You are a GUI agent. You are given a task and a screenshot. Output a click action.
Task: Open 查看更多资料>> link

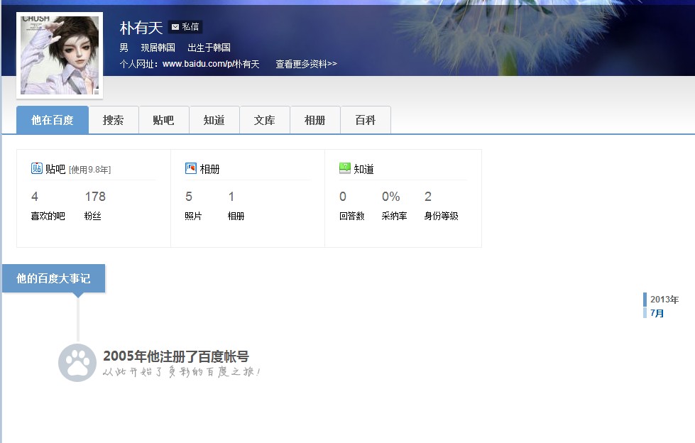point(306,64)
